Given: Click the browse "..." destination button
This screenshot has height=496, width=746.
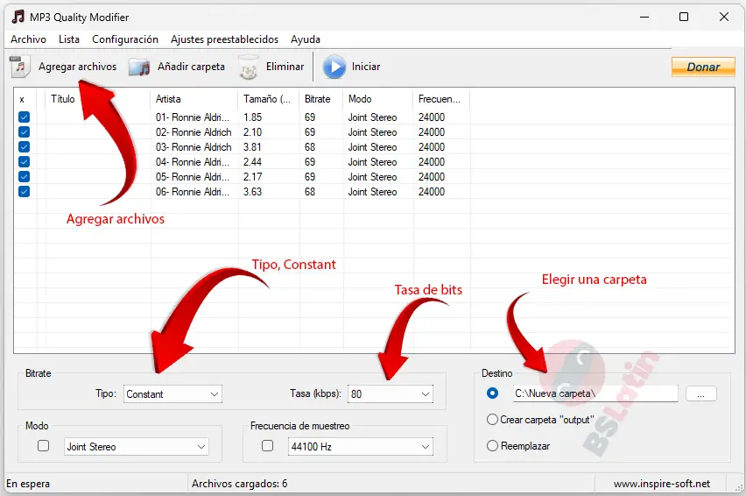Looking at the screenshot, I should click(x=700, y=393).
